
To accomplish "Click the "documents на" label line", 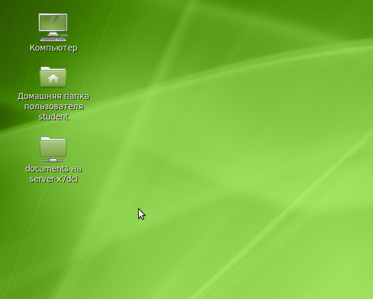I will [53, 169].
